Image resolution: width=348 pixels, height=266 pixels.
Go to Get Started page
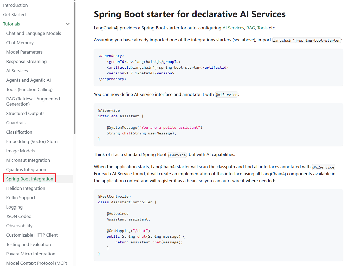pyautogui.click(x=14, y=15)
